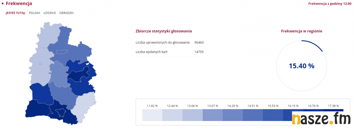
Task: Select the darkest southwestern map region
Action: coord(37,110)
